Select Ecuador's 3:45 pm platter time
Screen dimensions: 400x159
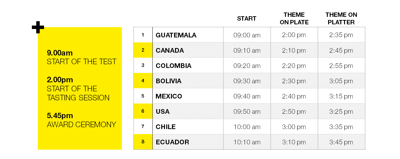tap(341, 142)
